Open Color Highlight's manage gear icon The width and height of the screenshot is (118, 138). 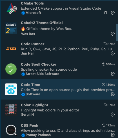pyautogui.click(x=113, y=115)
